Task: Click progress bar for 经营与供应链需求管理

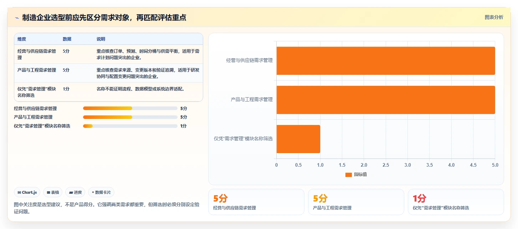Action: (130, 108)
